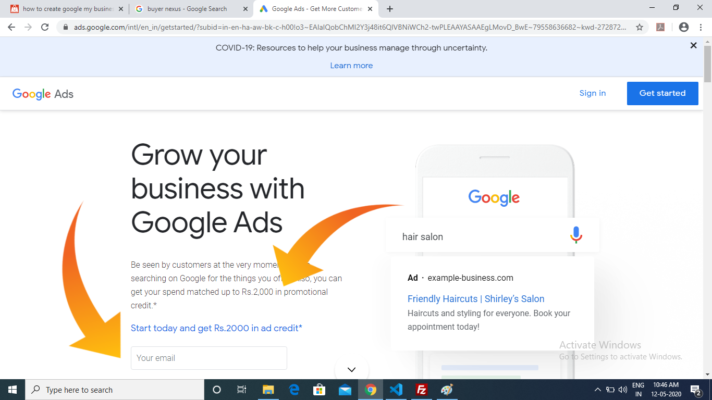Image resolution: width=712 pixels, height=400 pixels.
Task: Click the Sign in link
Action: tap(593, 93)
